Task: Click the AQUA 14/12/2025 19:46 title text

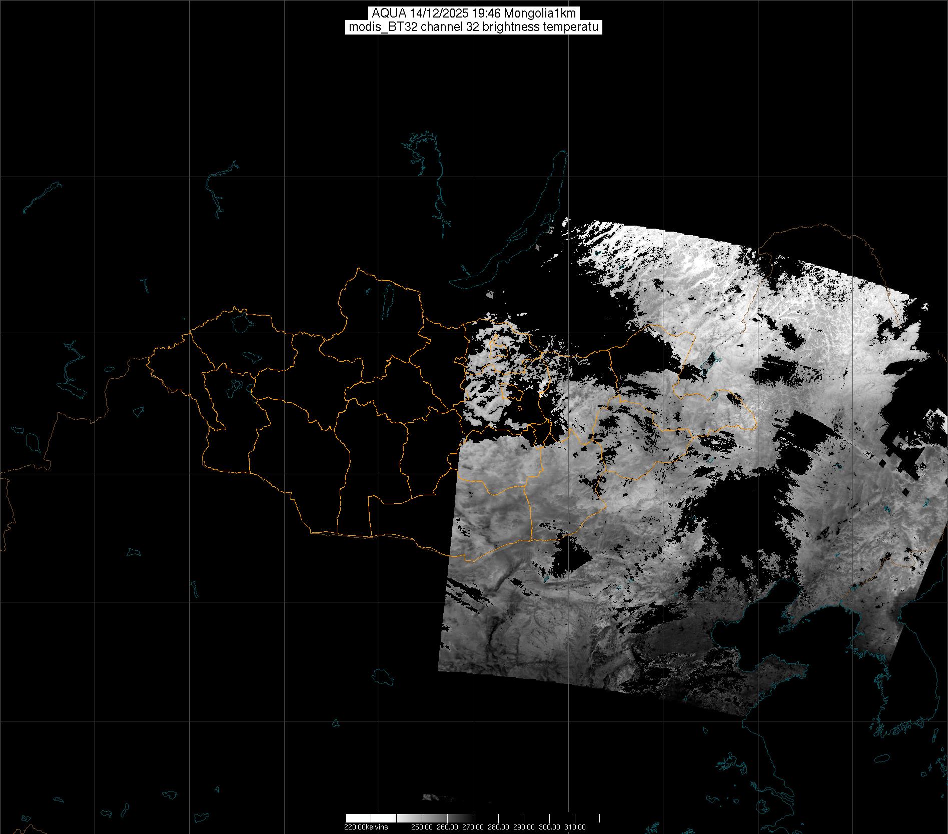Action: pyautogui.click(x=473, y=14)
